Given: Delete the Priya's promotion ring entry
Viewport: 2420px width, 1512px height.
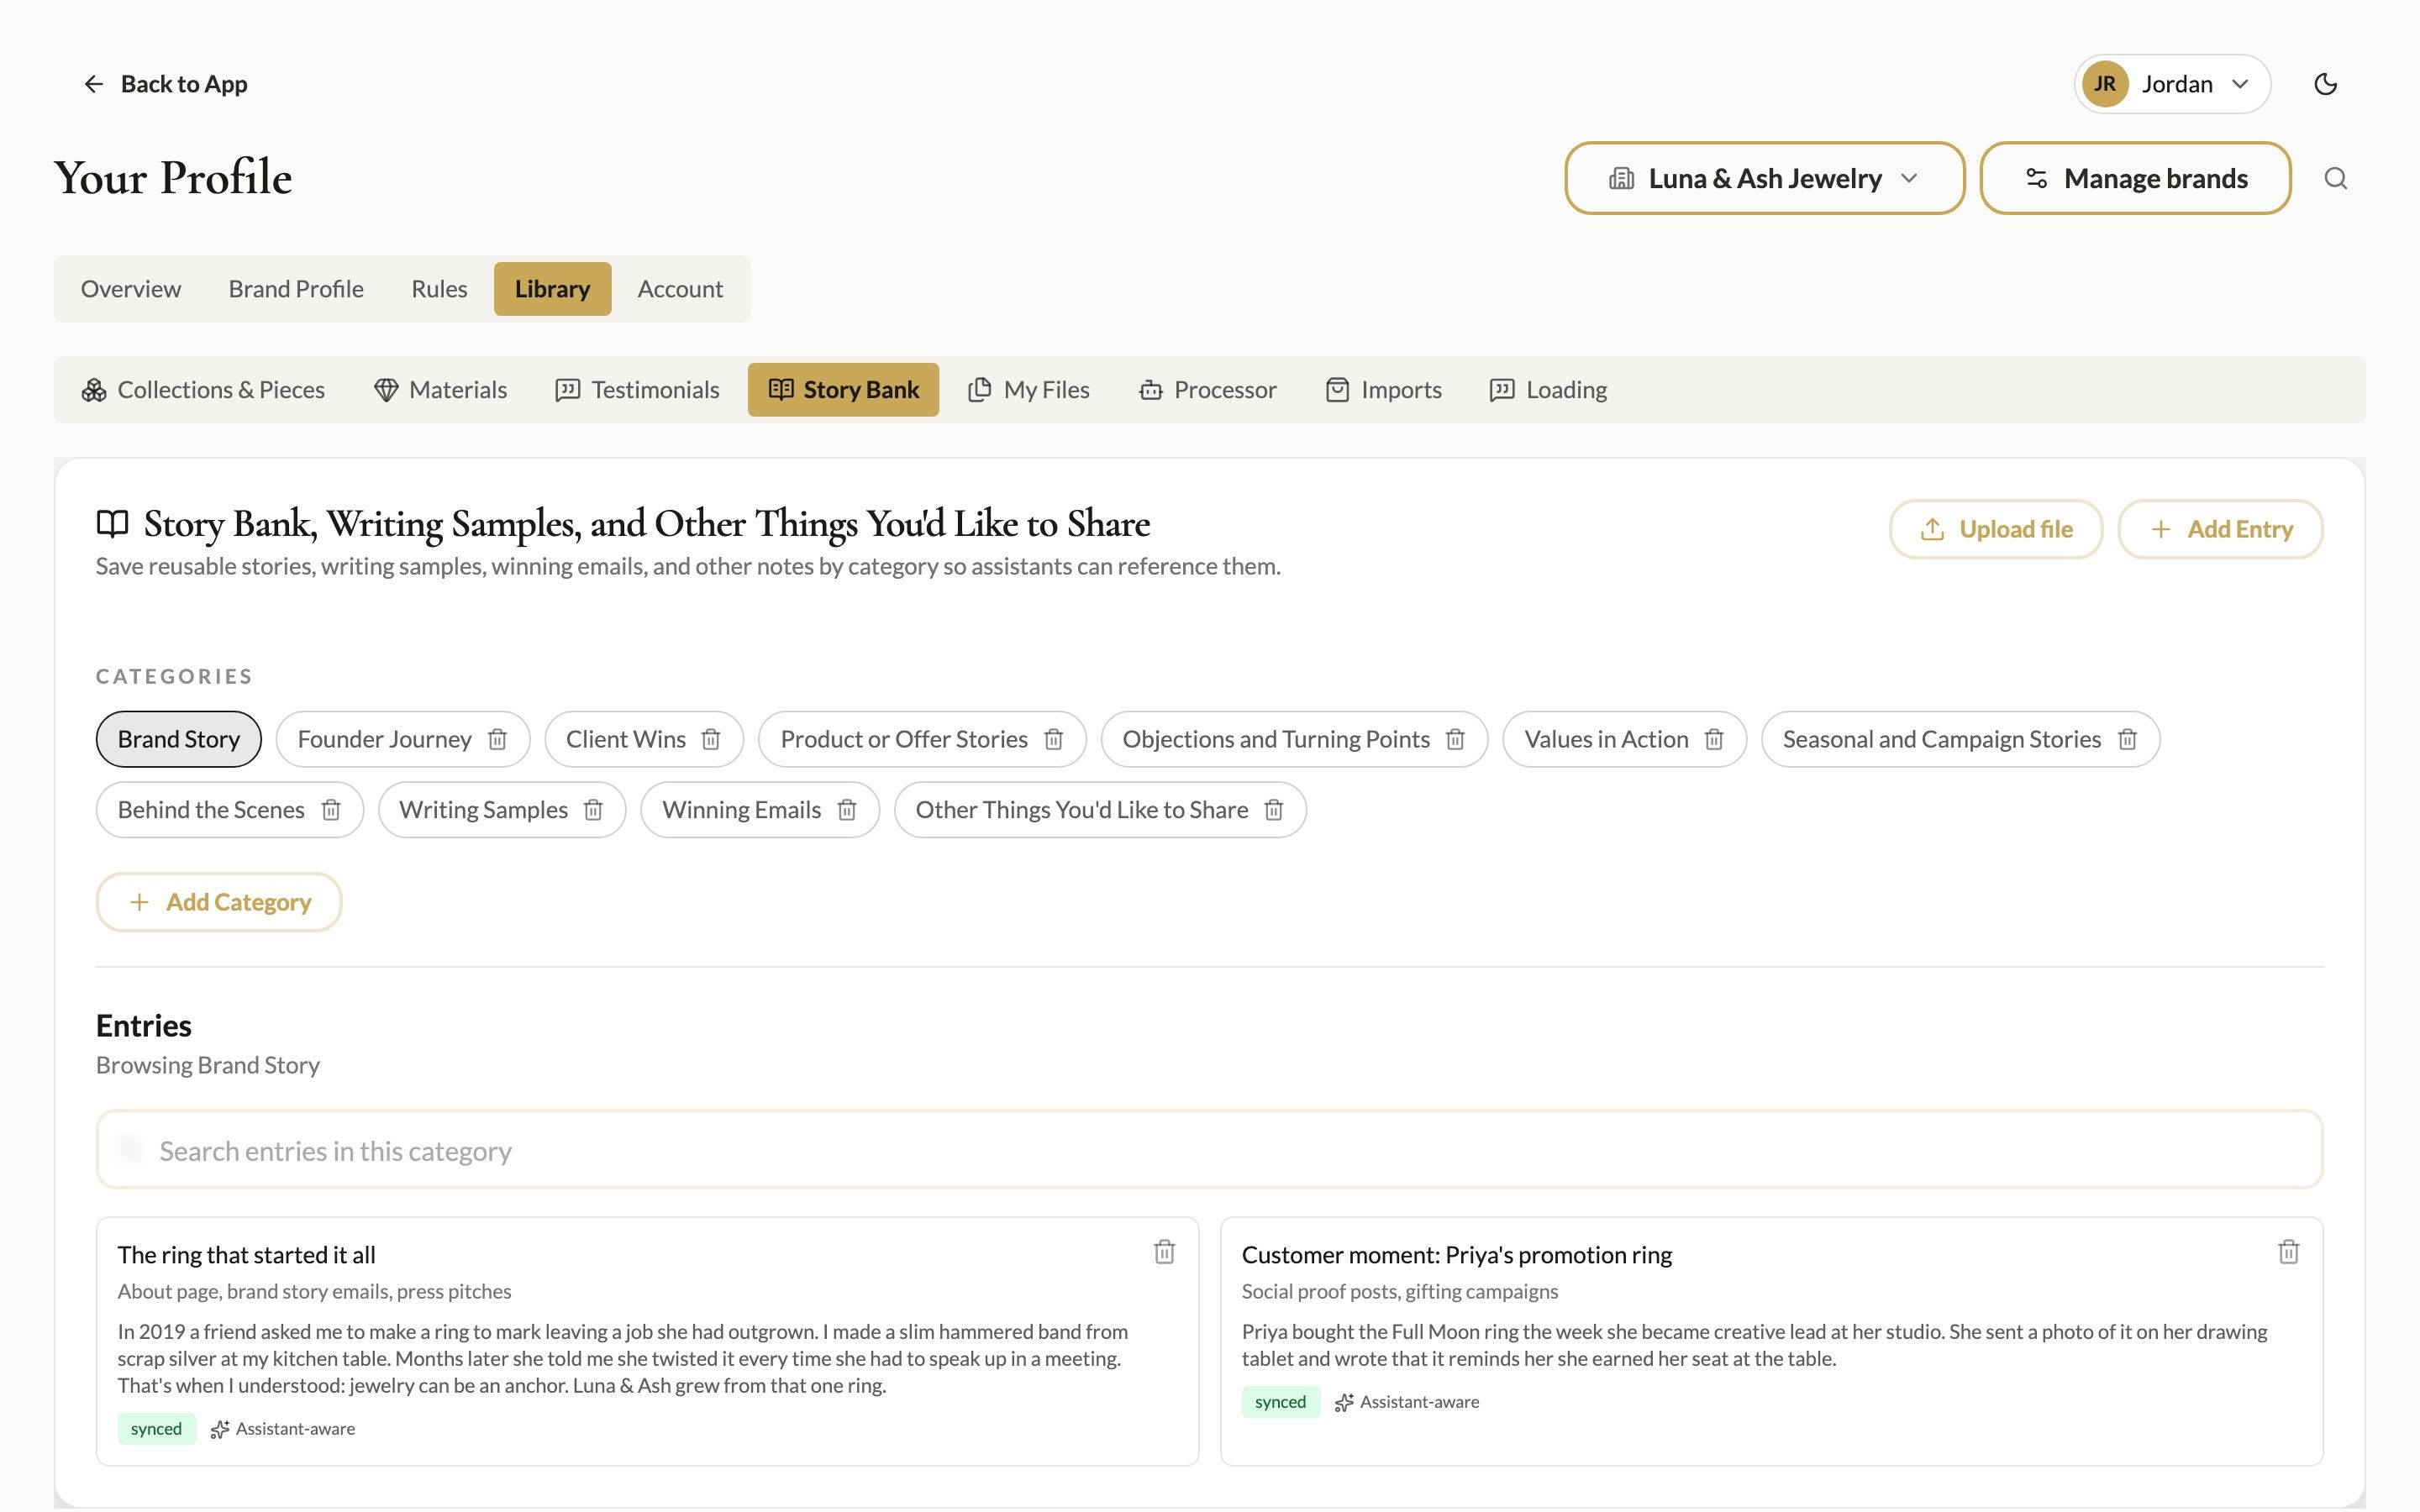Looking at the screenshot, I should (2288, 1252).
